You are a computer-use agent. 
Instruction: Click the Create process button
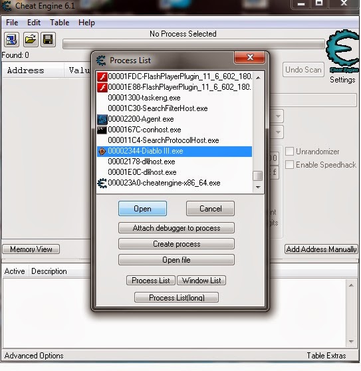pyautogui.click(x=176, y=244)
